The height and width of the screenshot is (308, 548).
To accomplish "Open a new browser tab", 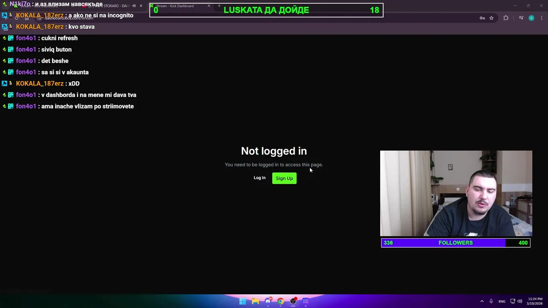I will [x=219, y=6].
